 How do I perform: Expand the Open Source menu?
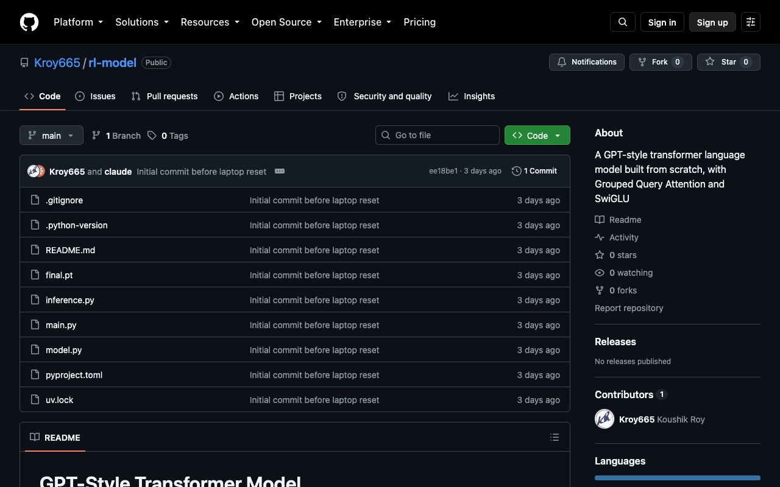[287, 22]
